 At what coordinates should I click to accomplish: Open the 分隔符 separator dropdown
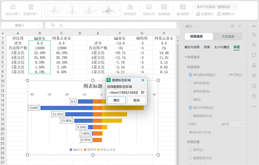tap(231, 124)
